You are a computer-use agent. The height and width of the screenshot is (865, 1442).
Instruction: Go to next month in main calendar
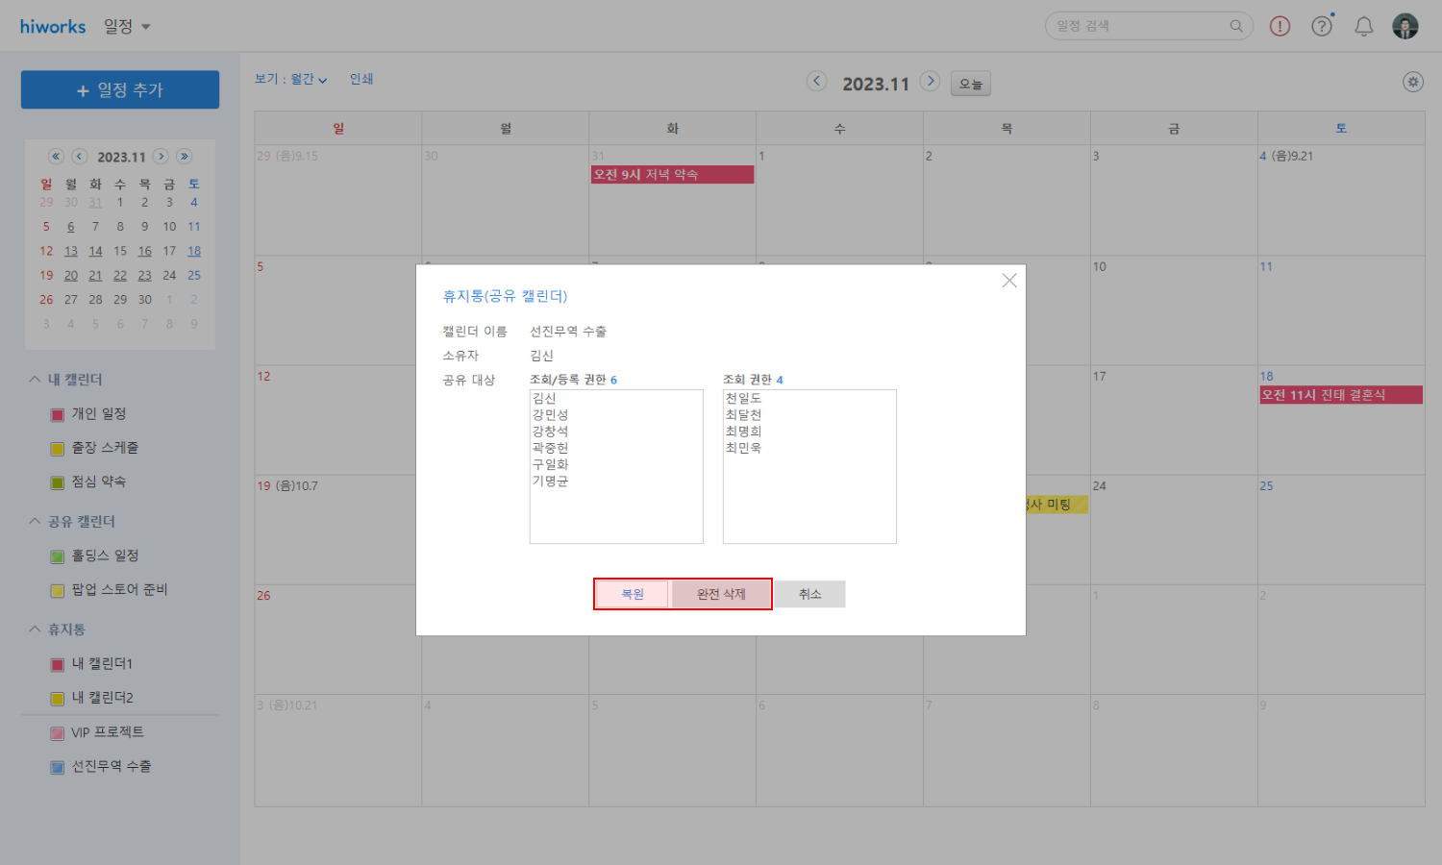[930, 82]
